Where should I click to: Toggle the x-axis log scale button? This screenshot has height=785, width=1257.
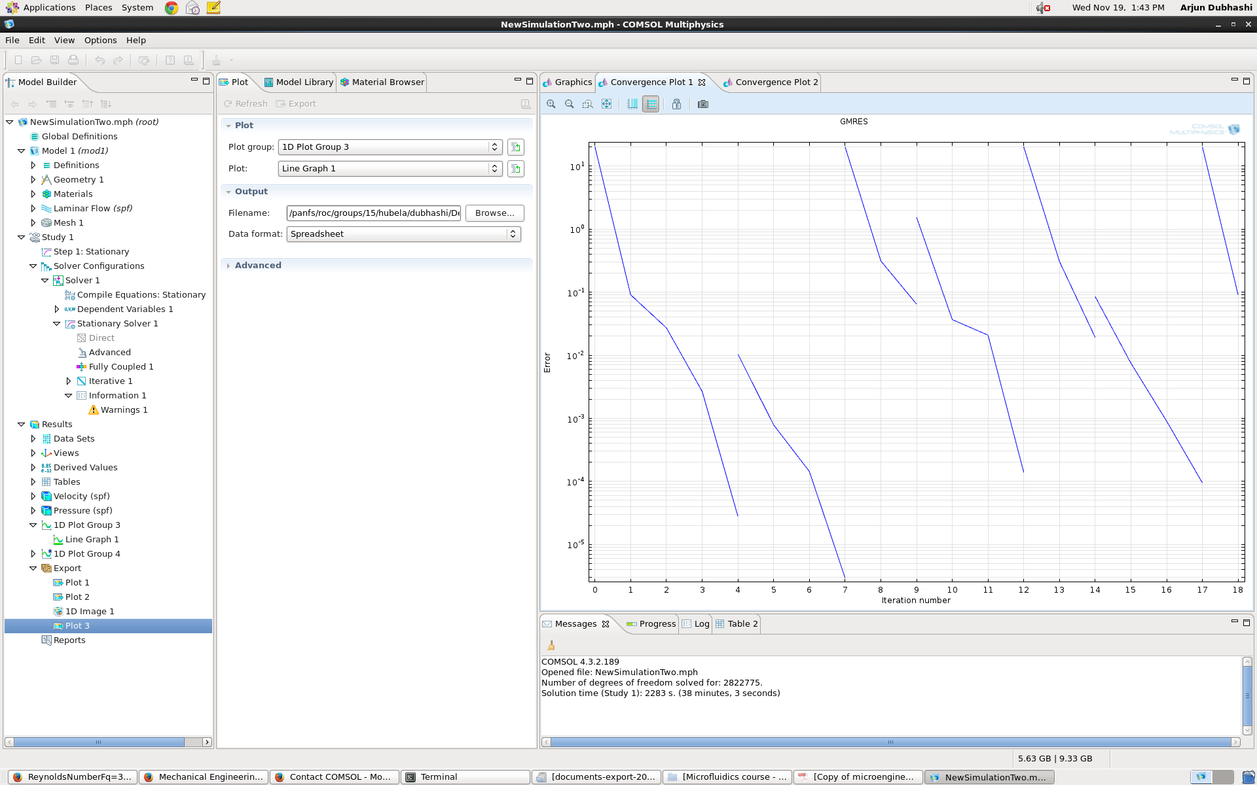click(x=632, y=104)
